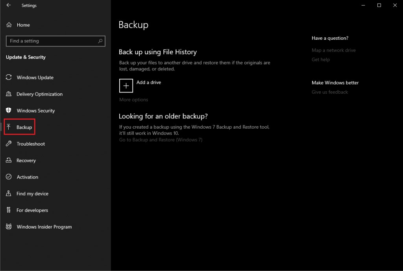Click the Windows Security shield icon
Image resolution: width=403 pixels, height=271 pixels.
(x=9, y=111)
